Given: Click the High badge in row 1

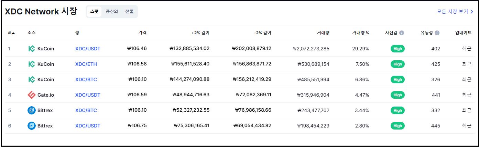Looking at the screenshot, I should (x=398, y=49).
